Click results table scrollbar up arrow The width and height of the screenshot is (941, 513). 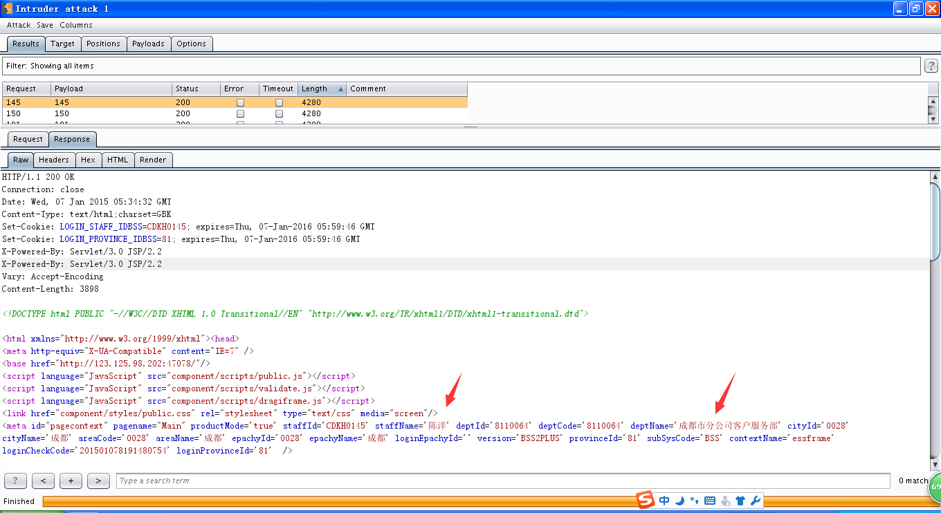coord(933,101)
